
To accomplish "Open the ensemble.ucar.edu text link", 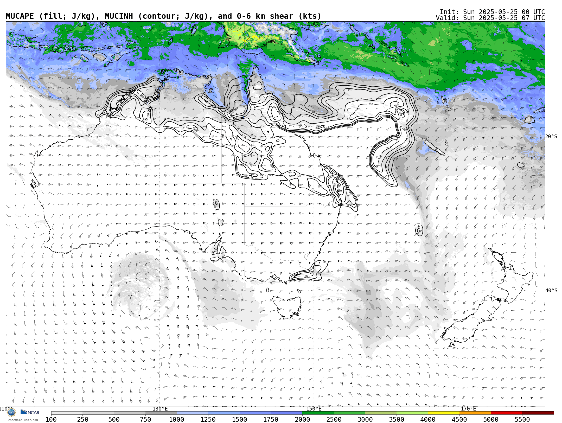I will (x=23, y=420).
